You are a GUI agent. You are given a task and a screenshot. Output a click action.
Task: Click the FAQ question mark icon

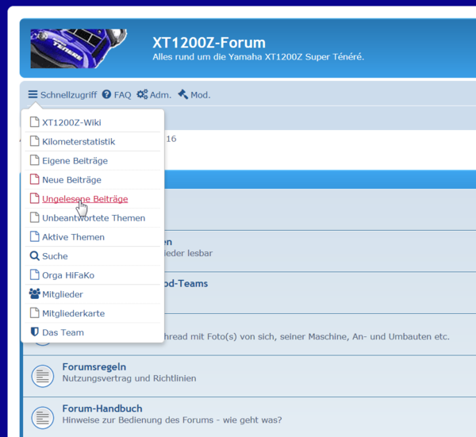tap(106, 94)
